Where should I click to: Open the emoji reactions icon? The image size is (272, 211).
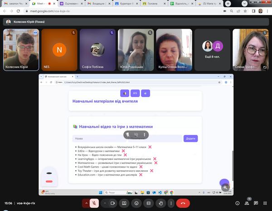click(136, 203)
